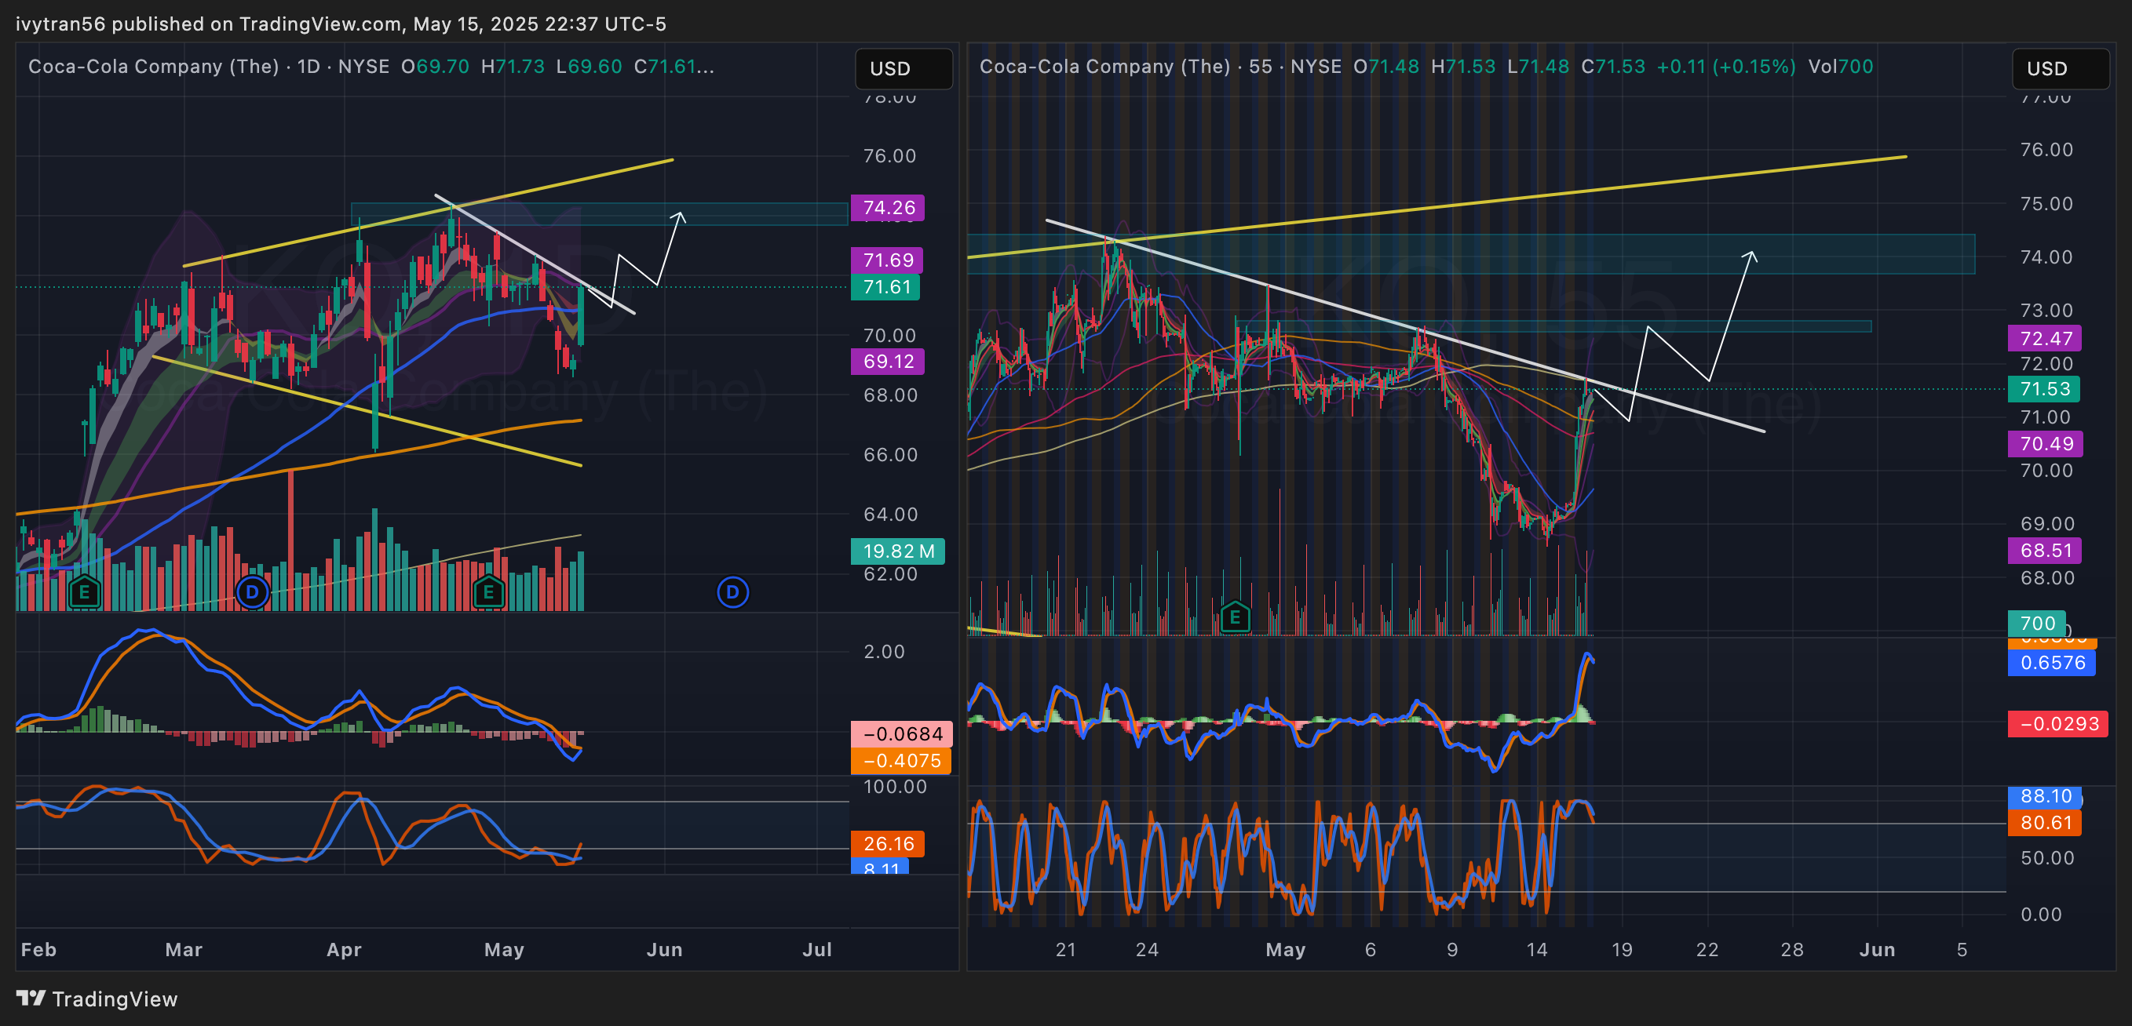Click the 19 date label on the 55-minute axis
The width and height of the screenshot is (2132, 1026).
(1623, 950)
